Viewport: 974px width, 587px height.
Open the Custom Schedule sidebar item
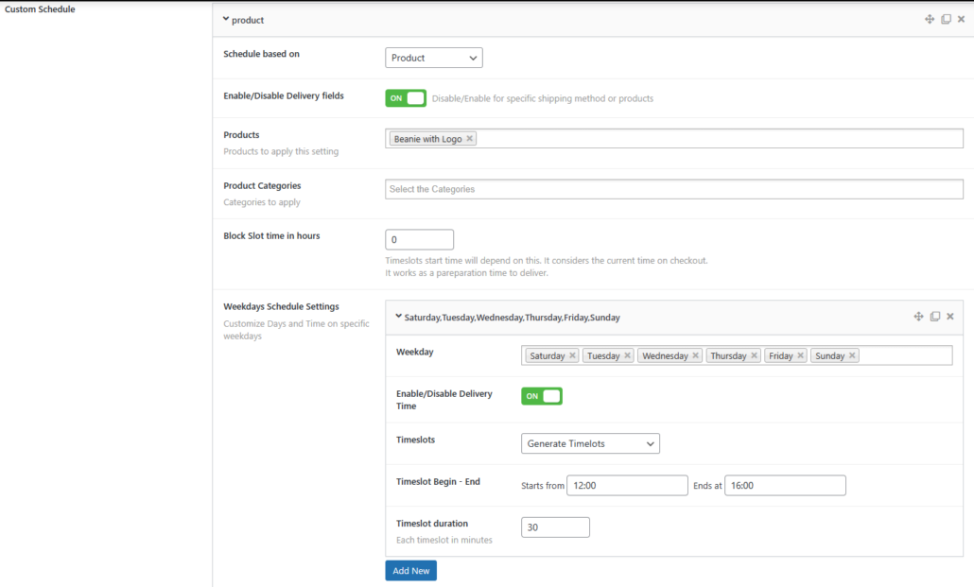coord(39,9)
